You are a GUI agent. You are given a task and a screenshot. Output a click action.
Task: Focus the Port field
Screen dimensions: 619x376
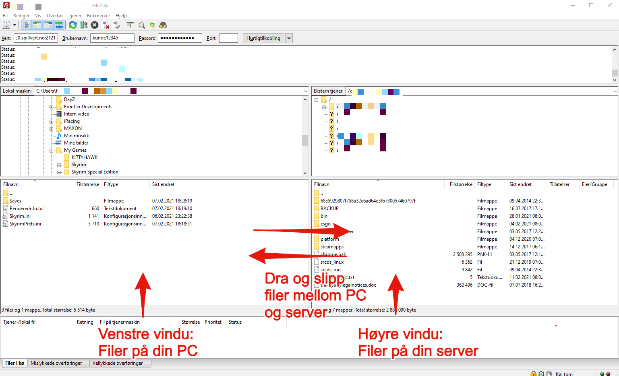tap(228, 38)
